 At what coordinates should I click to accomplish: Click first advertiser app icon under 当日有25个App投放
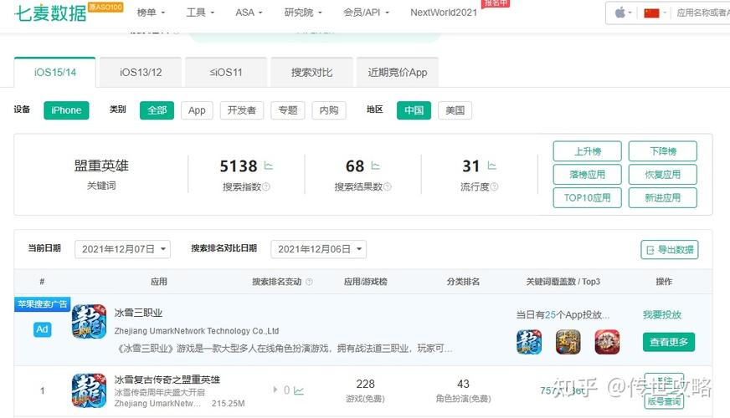click(x=529, y=342)
